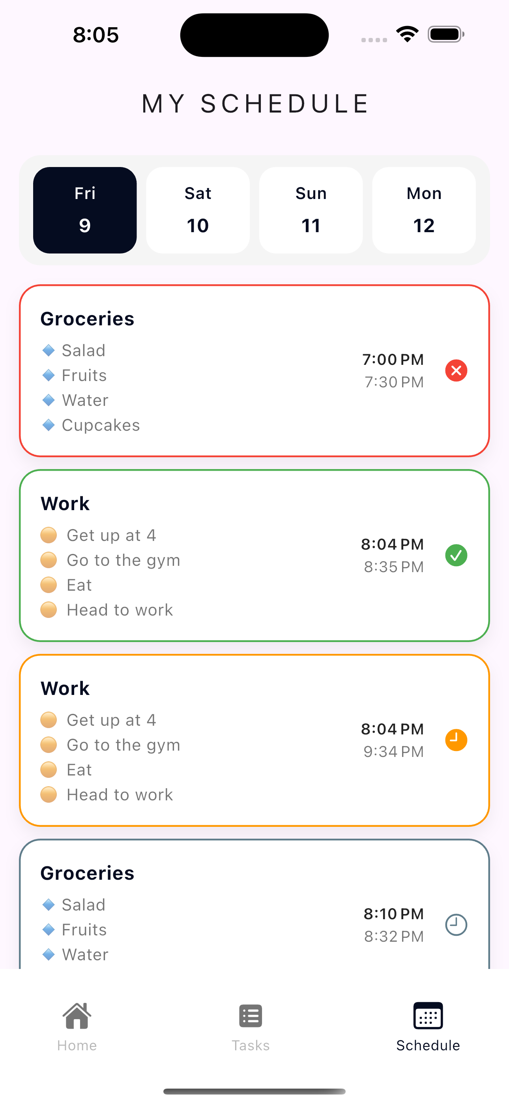Tap the green completed checkmark on Work

[456, 555]
